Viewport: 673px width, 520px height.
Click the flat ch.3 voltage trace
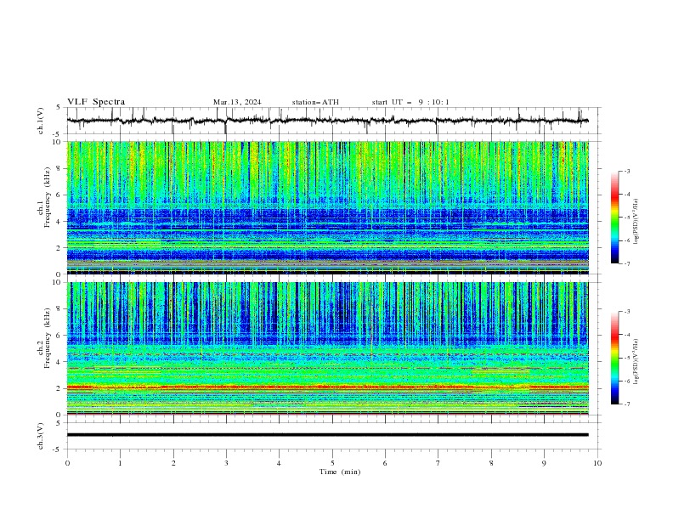(328, 435)
